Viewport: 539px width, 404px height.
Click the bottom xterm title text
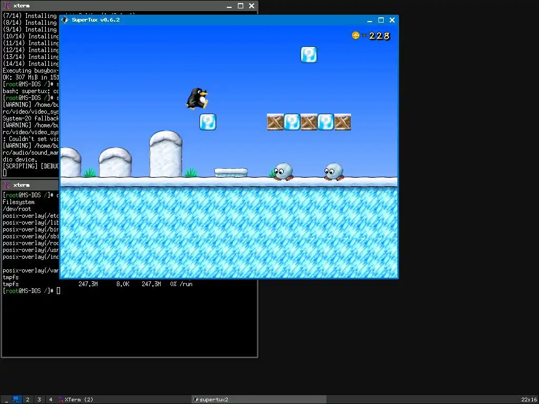pyautogui.click(x=21, y=185)
